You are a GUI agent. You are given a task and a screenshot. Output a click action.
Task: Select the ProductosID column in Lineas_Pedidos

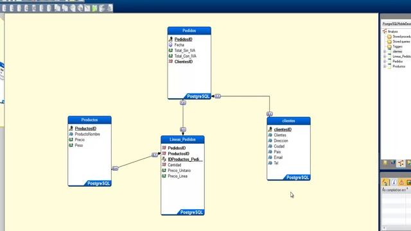(179, 154)
